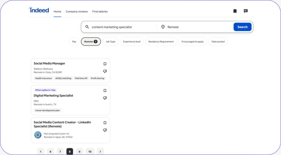Viewport: 281px width, 155px height.
Task: Expand the Pay filter
Action: 74,42
